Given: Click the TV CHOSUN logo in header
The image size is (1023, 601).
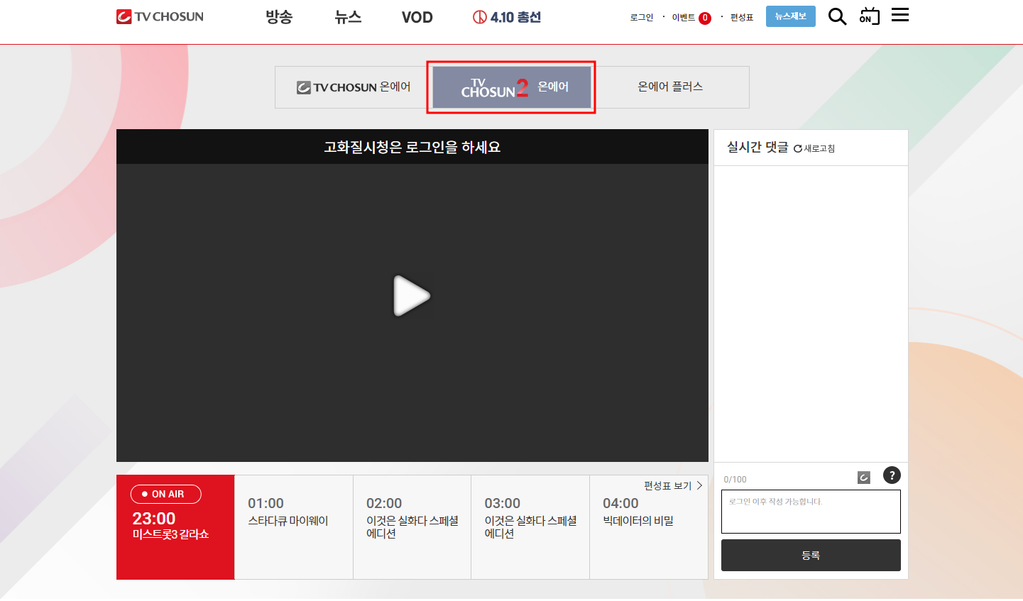Looking at the screenshot, I should pos(160,16).
